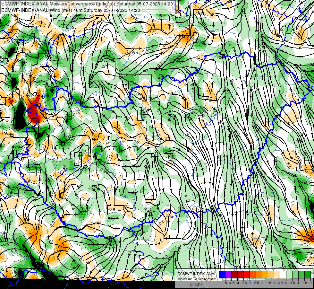The height and width of the screenshot is (289, 314).
Task: Click the legend tick value -1
Action: point(274,283)
